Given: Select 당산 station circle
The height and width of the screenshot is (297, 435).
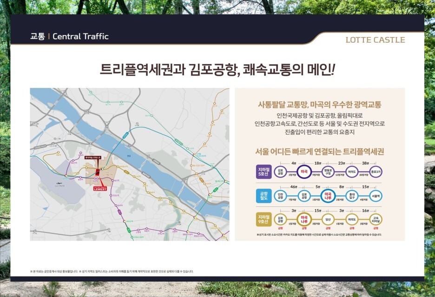Looking at the screenshot, I should point(328,219).
